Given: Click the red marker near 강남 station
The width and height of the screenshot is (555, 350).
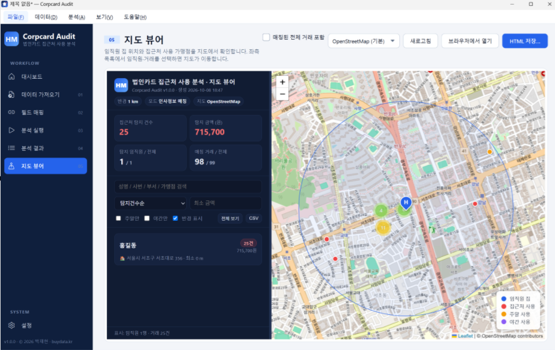Looking at the screenshot, I should click(x=475, y=204).
